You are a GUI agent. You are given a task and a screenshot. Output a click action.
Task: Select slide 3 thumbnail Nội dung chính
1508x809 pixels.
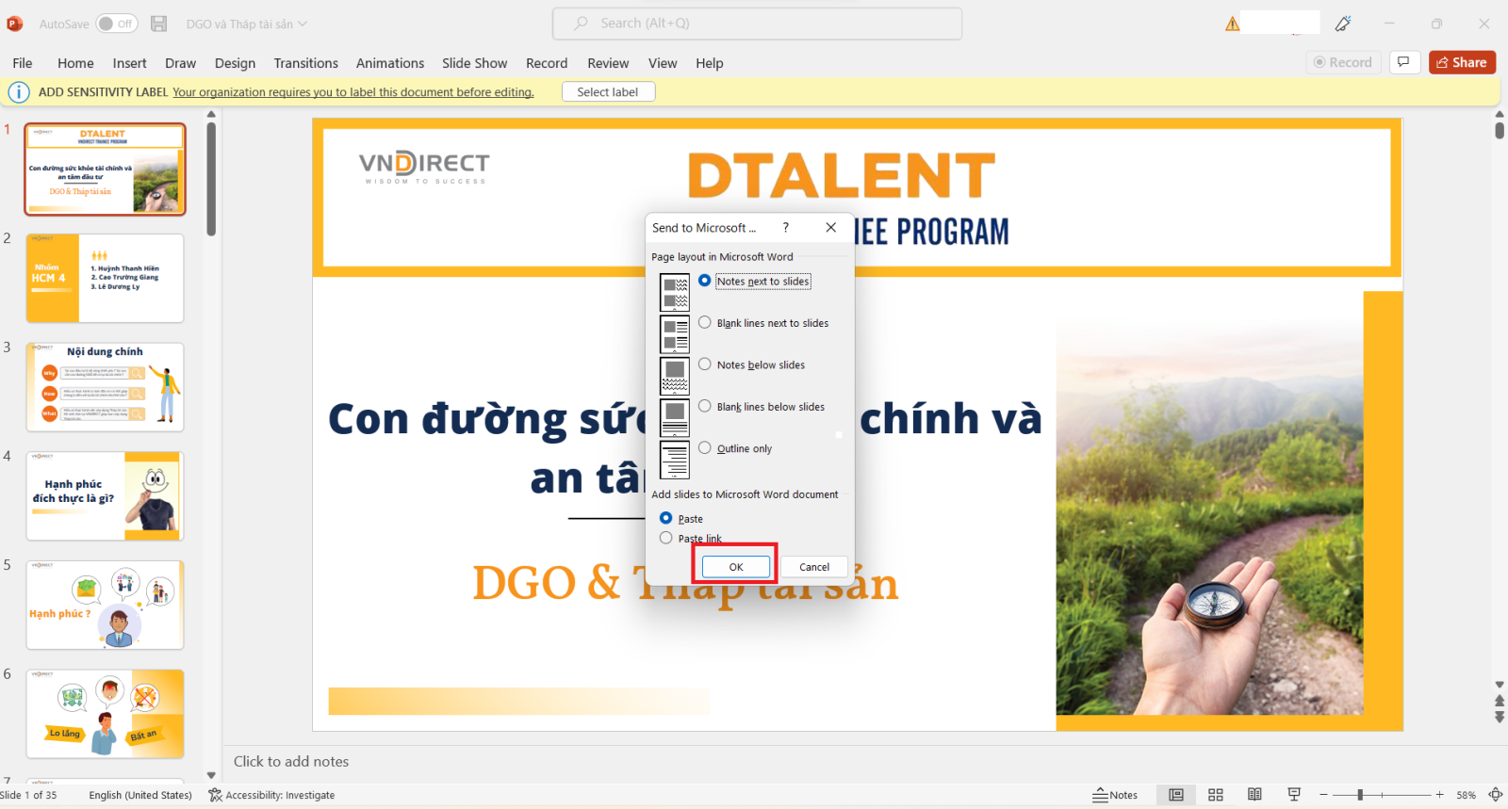tap(105, 387)
